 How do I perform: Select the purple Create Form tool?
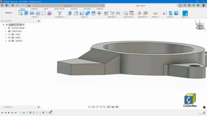coord(49,13)
